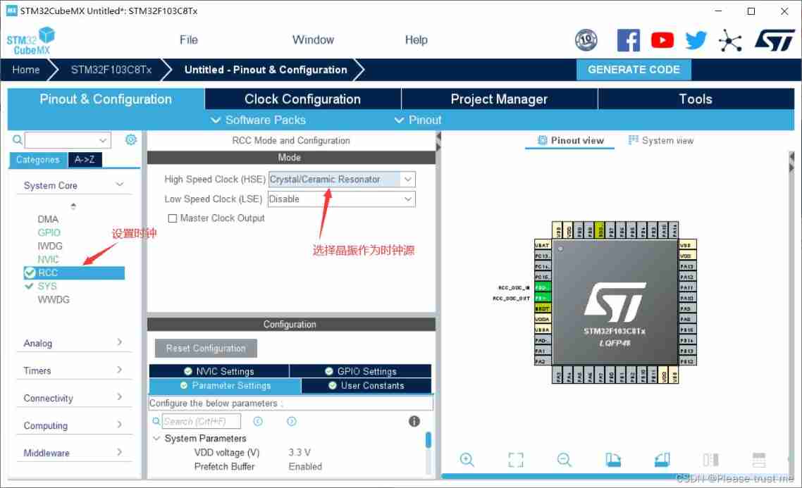The image size is (802, 488).
Task: Go to previous parameter search result
Action: [258, 421]
